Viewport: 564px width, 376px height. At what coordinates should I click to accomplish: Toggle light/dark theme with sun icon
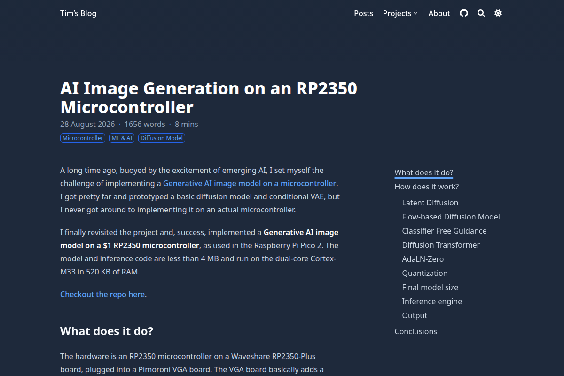498,13
